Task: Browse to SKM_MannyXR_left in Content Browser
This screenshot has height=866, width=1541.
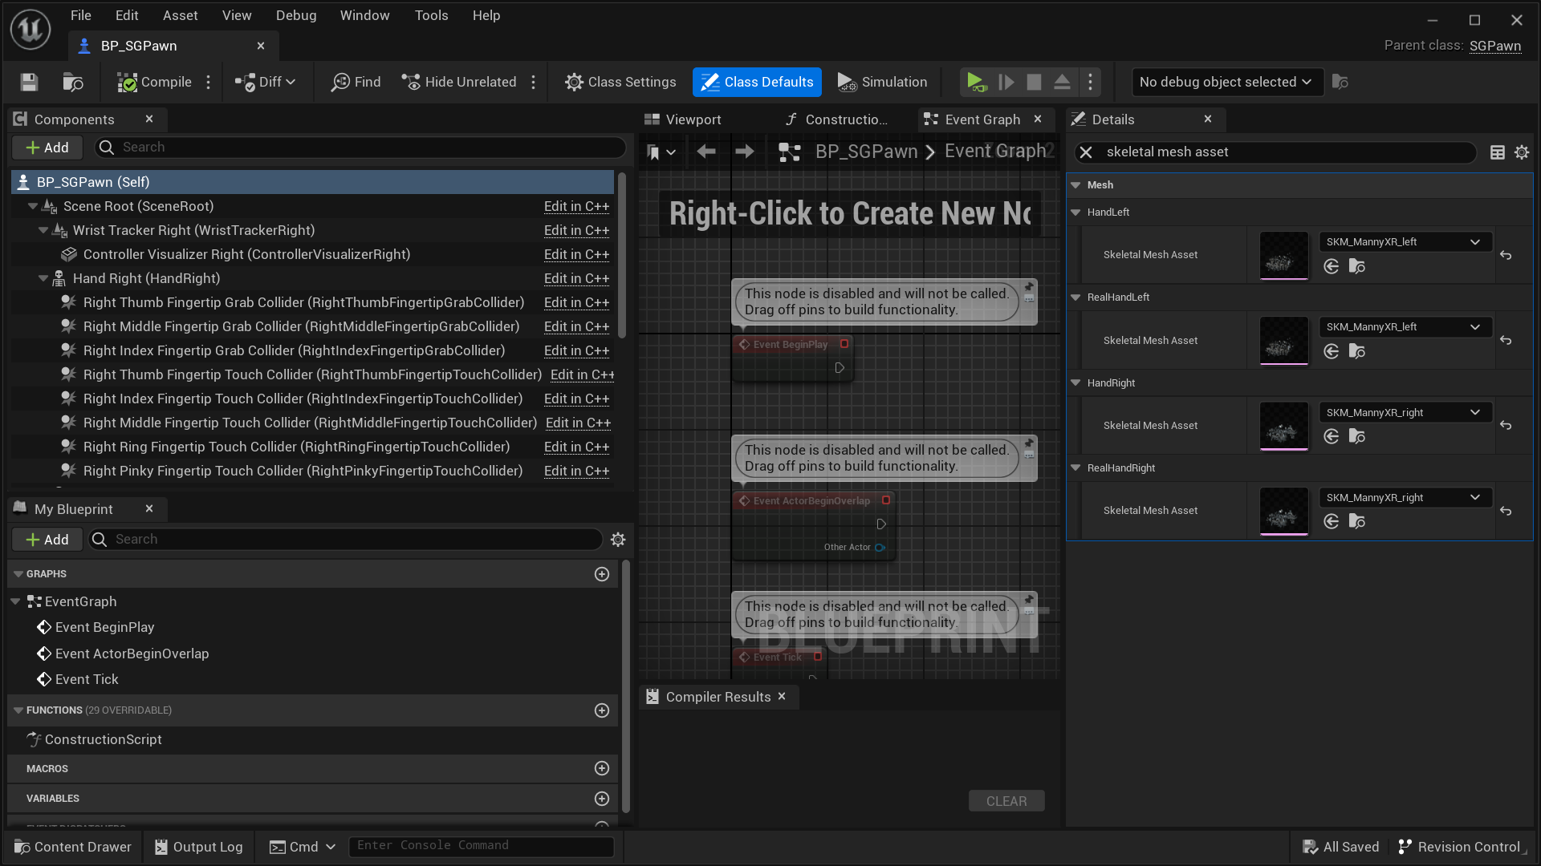Action: pyautogui.click(x=1357, y=266)
